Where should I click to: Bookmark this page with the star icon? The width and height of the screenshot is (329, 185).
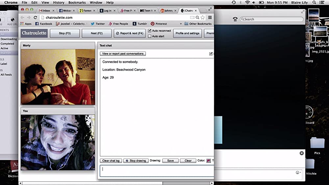(x=203, y=17)
